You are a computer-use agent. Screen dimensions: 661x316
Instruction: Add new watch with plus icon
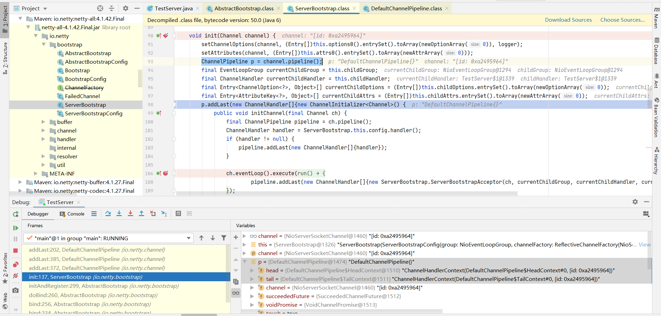236,237
